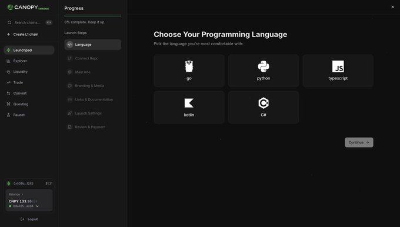400x227 pixels.
Task: Click the Explorer chart icon
Action: pyautogui.click(x=8, y=61)
